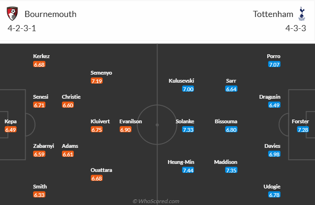Open Bissouma's player name

[226, 121]
